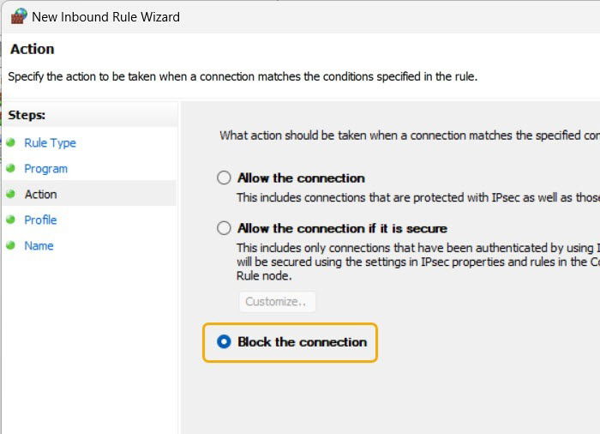Click the firewall wizard title bar icon

(x=19, y=16)
